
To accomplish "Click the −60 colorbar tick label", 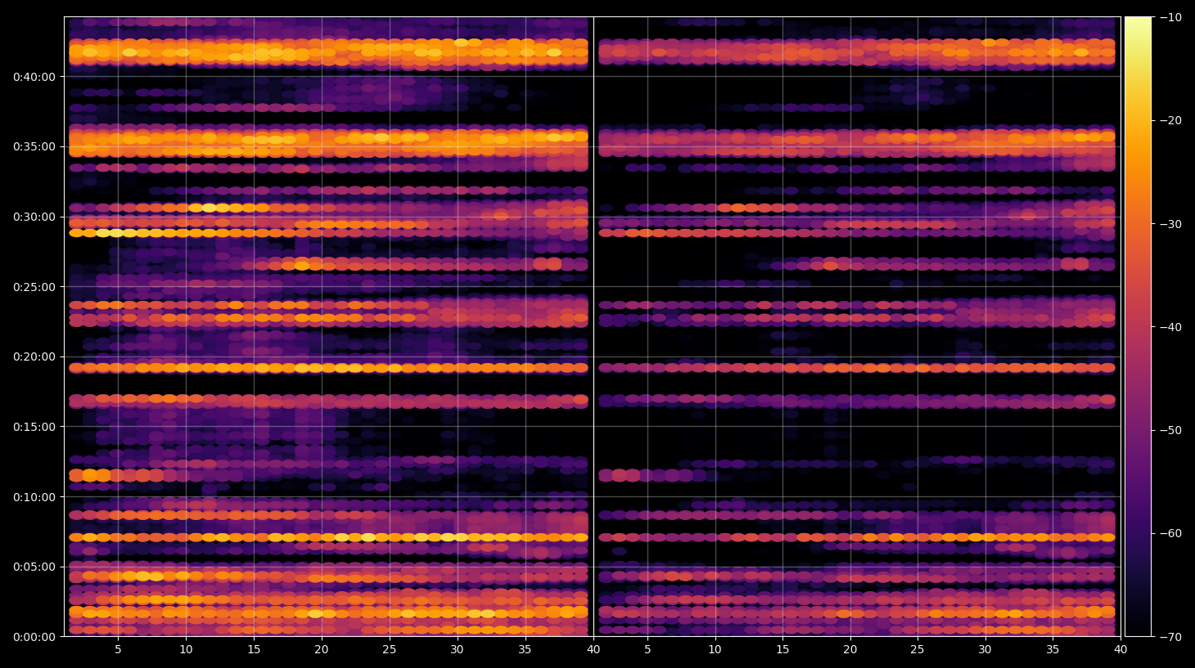I will (1170, 533).
